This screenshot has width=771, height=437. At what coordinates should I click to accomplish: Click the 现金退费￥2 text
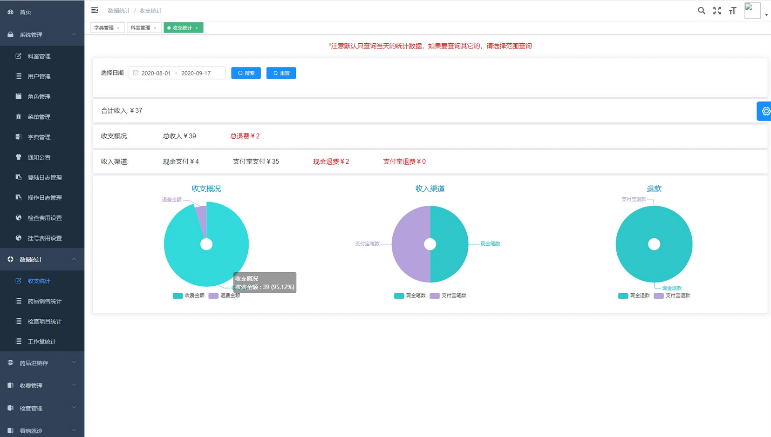click(x=331, y=161)
